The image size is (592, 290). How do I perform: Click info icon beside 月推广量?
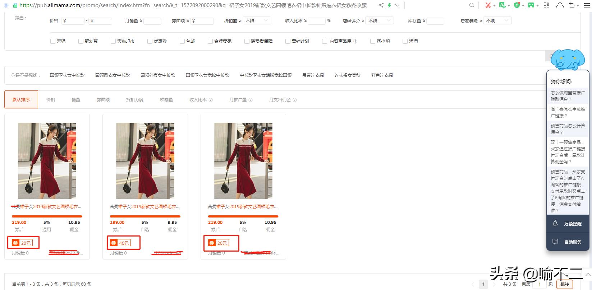[251, 100]
